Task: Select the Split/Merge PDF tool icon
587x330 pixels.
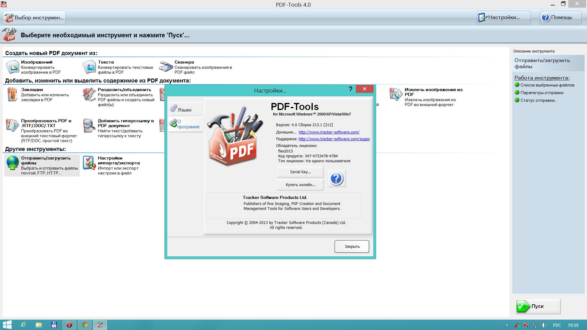Action: [x=89, y=94]
